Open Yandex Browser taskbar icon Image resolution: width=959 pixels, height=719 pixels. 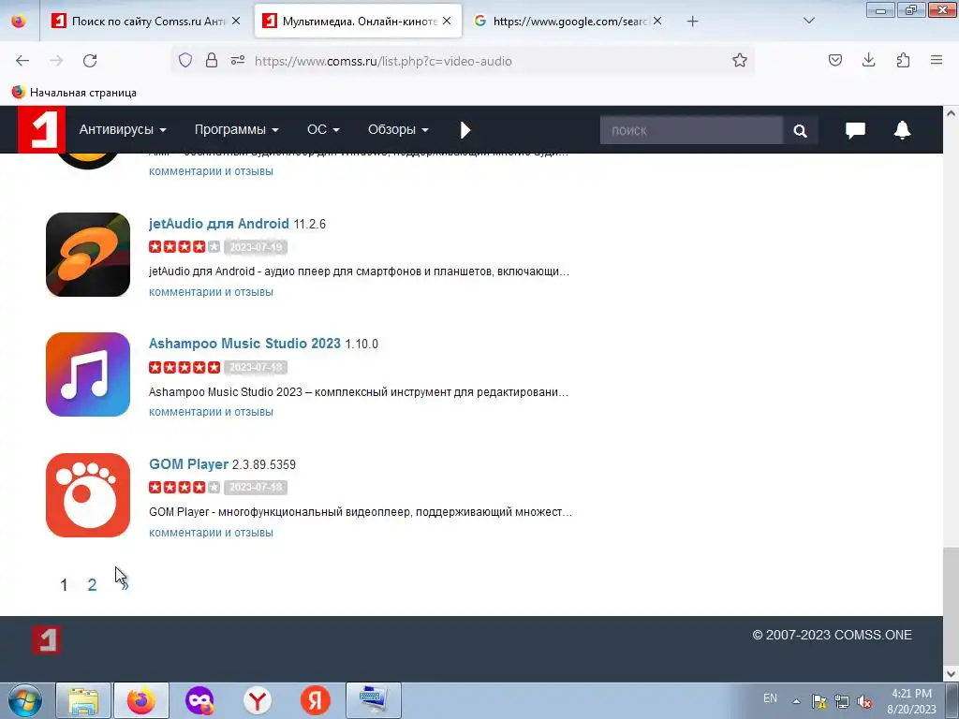[x=258, y=700]
